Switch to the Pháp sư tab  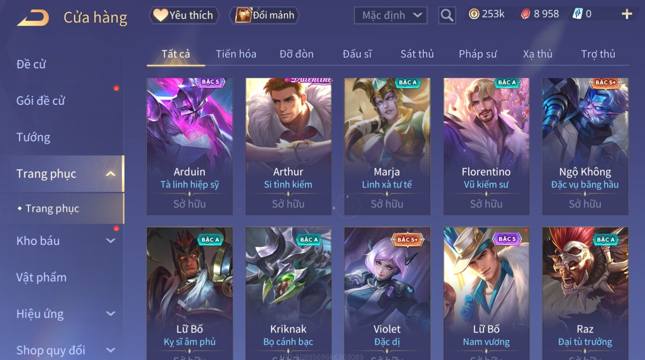pyautogui.click(x=478, y=54)
